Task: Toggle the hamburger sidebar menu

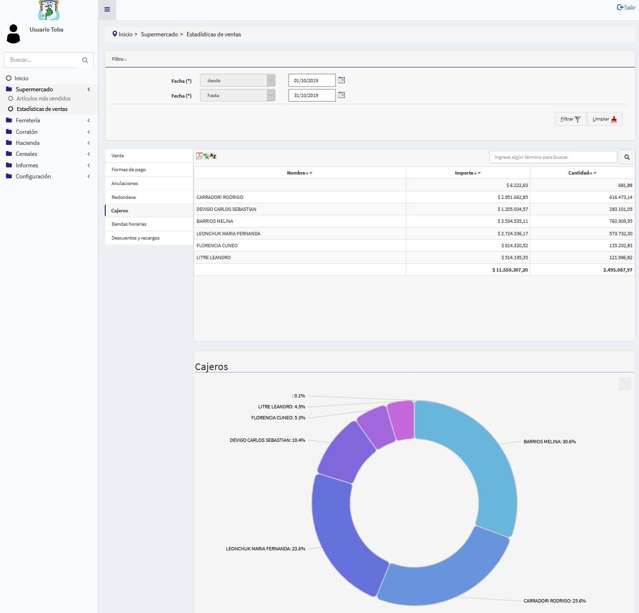Action: [x=107, y=10]
